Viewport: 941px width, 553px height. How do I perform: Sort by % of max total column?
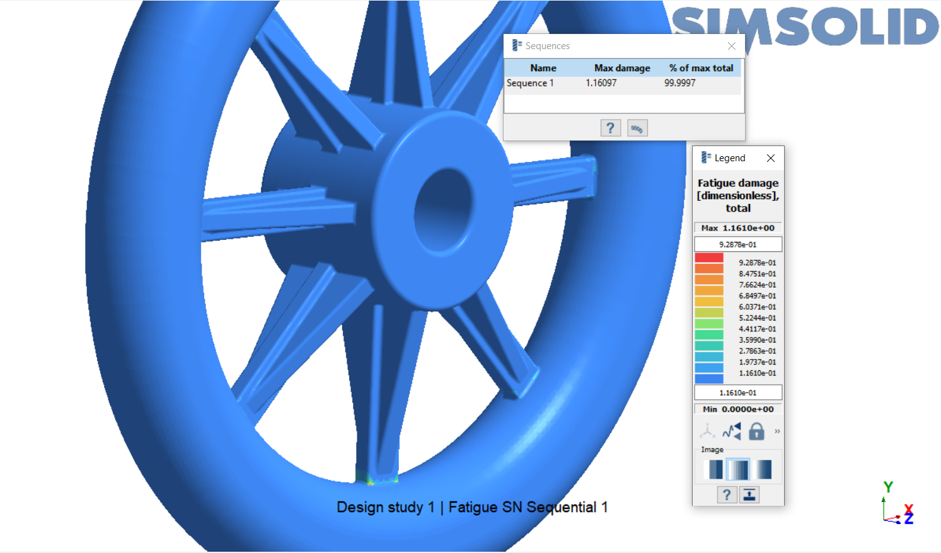(x=701, y=68)
